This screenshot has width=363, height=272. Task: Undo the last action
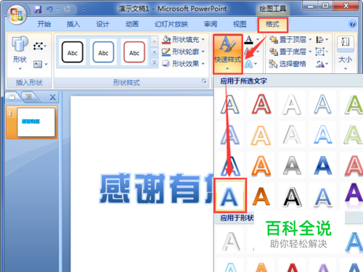point(49,9)
